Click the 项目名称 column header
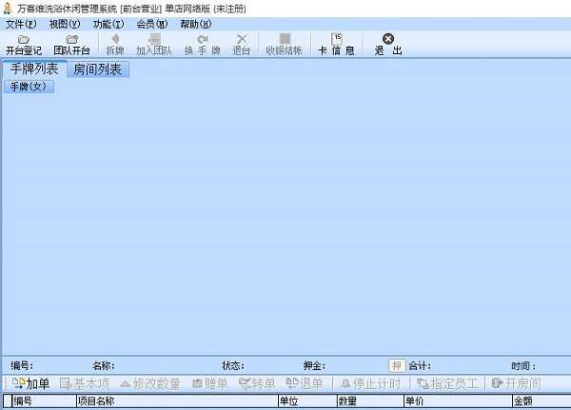The width and height of the screenshot is (571, 410). (95, 402)
